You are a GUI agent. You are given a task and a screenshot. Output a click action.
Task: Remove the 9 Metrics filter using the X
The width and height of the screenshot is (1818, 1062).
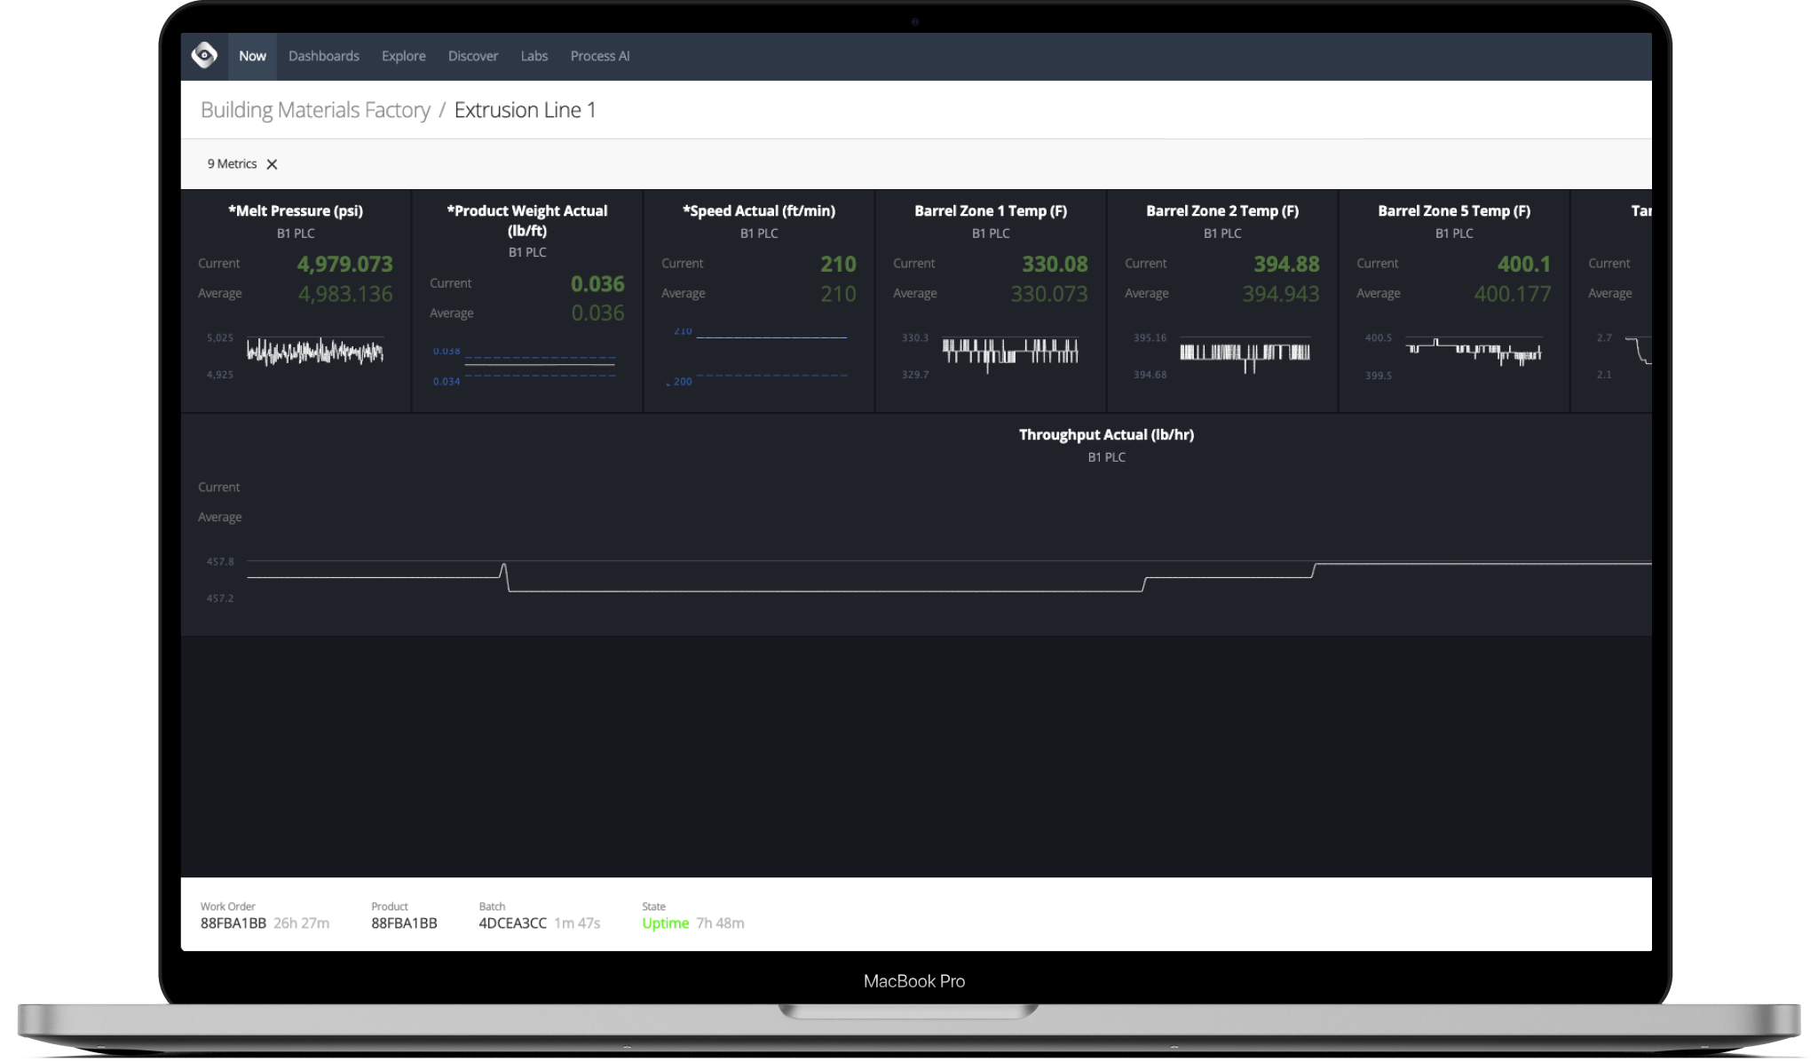click(272, 164)
